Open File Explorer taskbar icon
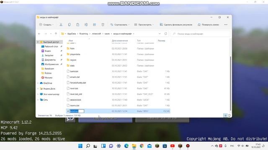 [x=134, y=146]
